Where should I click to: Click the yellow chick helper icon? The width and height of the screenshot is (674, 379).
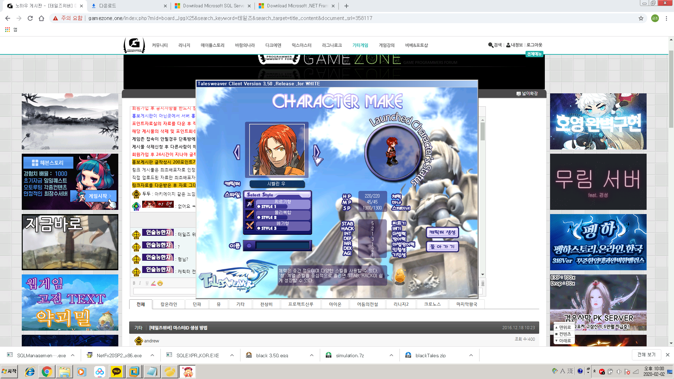(400, 276)
